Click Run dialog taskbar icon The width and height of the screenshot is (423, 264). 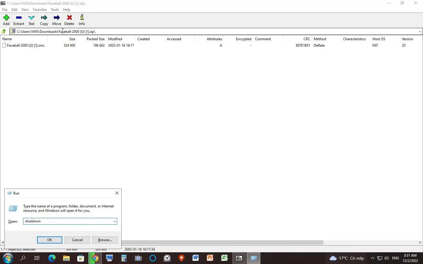click(x=254, y=258)
